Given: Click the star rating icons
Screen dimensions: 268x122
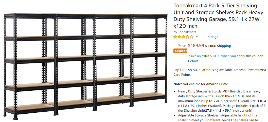Looking at the screenshot, I should click(x=183, y=37).
